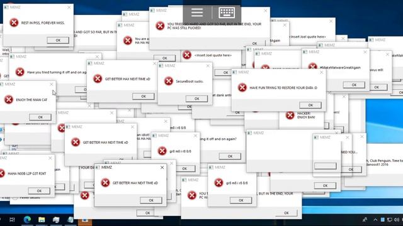The width and height of the screenshot is (403, 226).
Task: Open the volume speaker icon in system tray
Action: (397, 220)
